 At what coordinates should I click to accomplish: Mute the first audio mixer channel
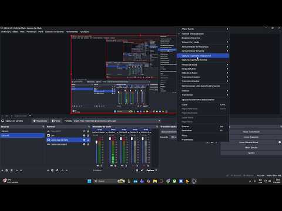click(98, 166)
